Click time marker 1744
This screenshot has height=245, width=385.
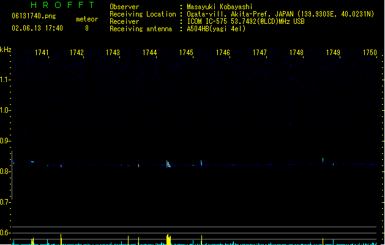[x=149, y=53]
